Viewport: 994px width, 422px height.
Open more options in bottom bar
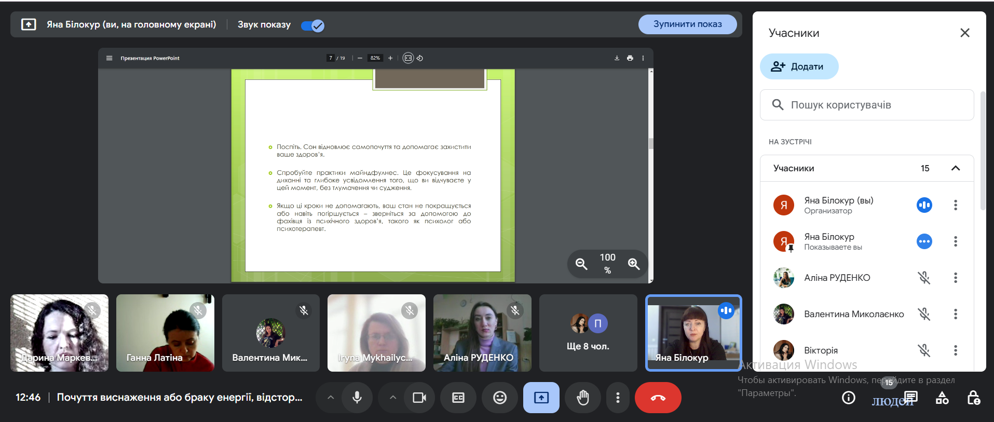click(618, 398)
